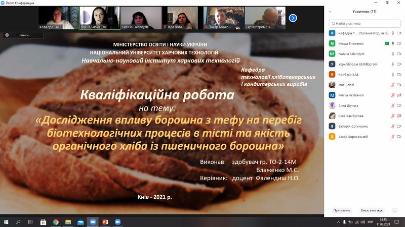The image size is (405, 227).
Task: Open Microsoft Store from the taskbar
Action: [x=43, y=222]
